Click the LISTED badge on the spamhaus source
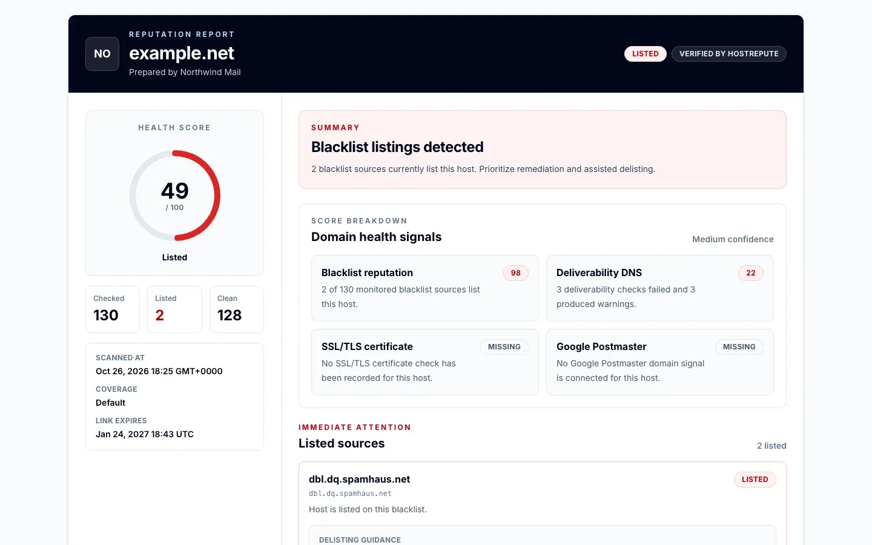The width and height of the screenshot is (872, 545). (755, 480)
